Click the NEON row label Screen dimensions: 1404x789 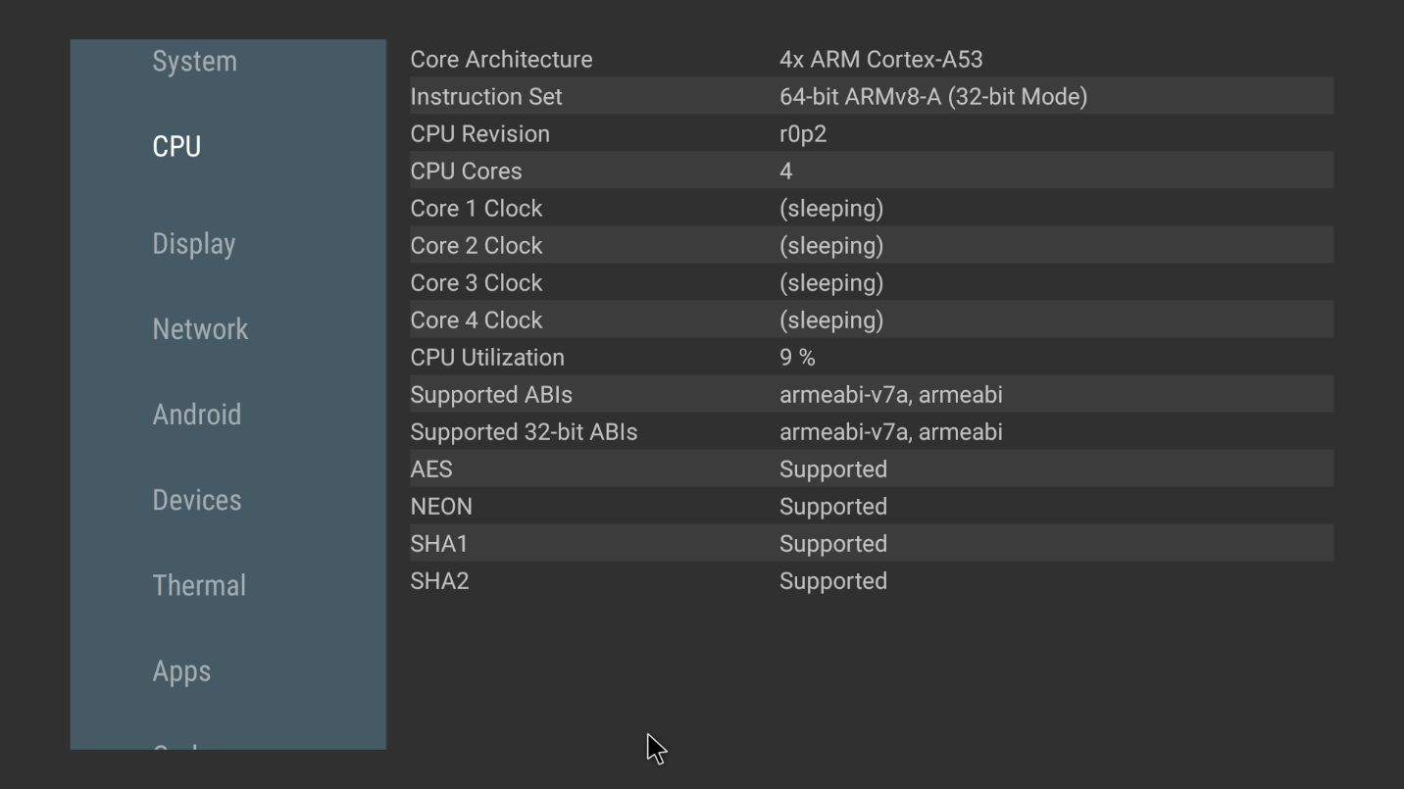pos(441,507)
